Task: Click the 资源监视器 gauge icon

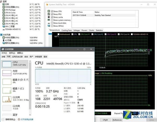Action: [19, 119]
